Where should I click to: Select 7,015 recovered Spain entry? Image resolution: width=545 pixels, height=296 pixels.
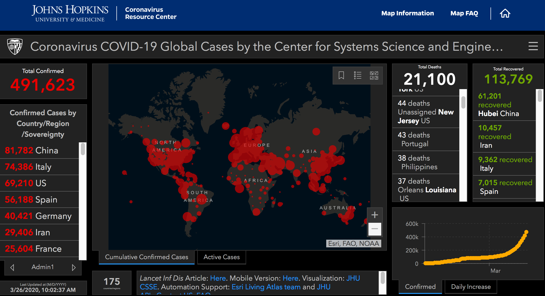coord(504,187)
